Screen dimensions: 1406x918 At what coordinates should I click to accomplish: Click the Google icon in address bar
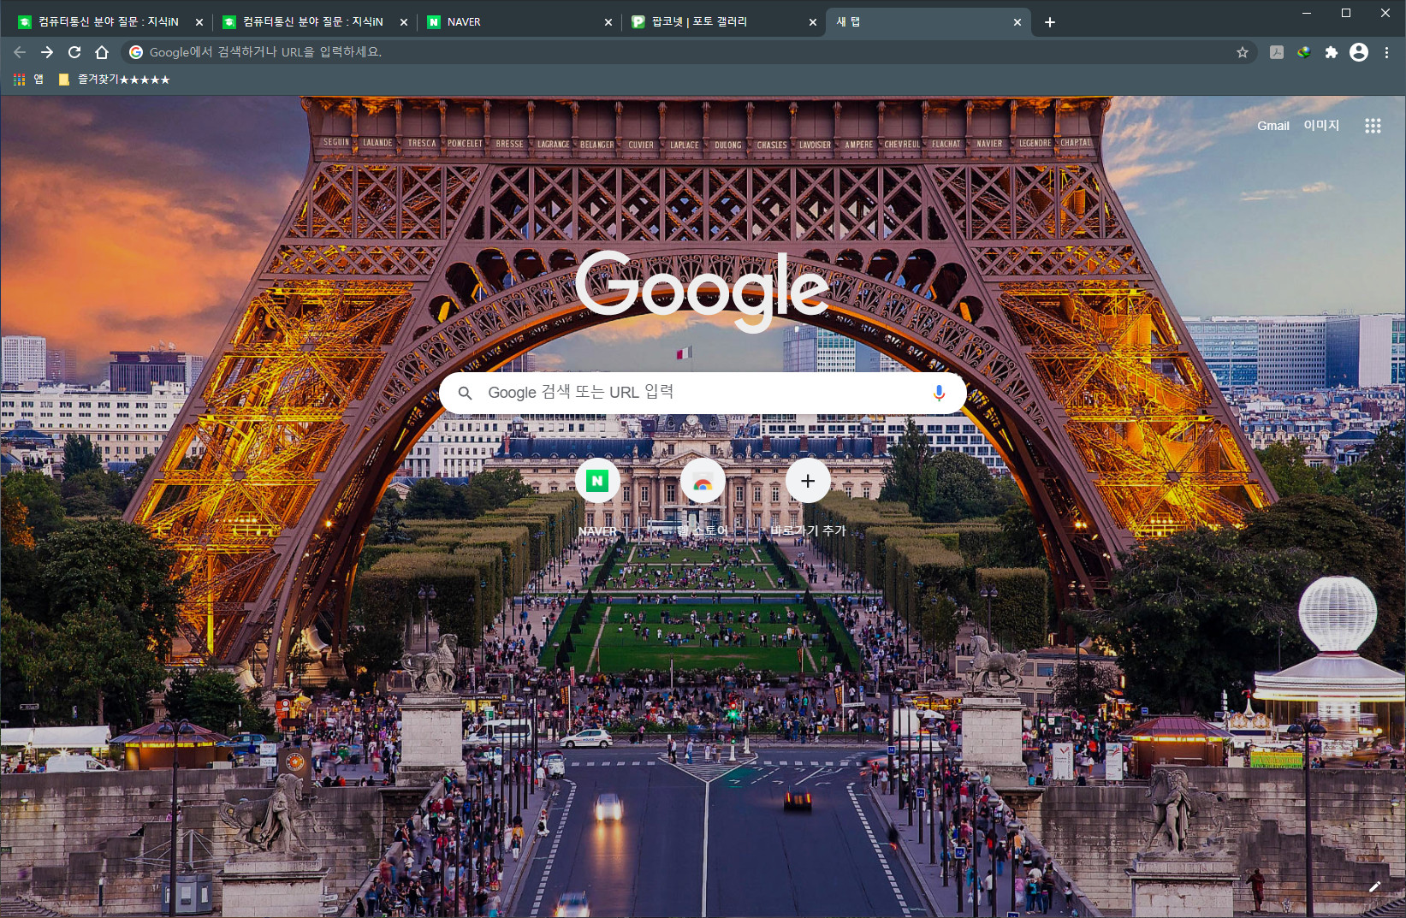click(136, 52)
